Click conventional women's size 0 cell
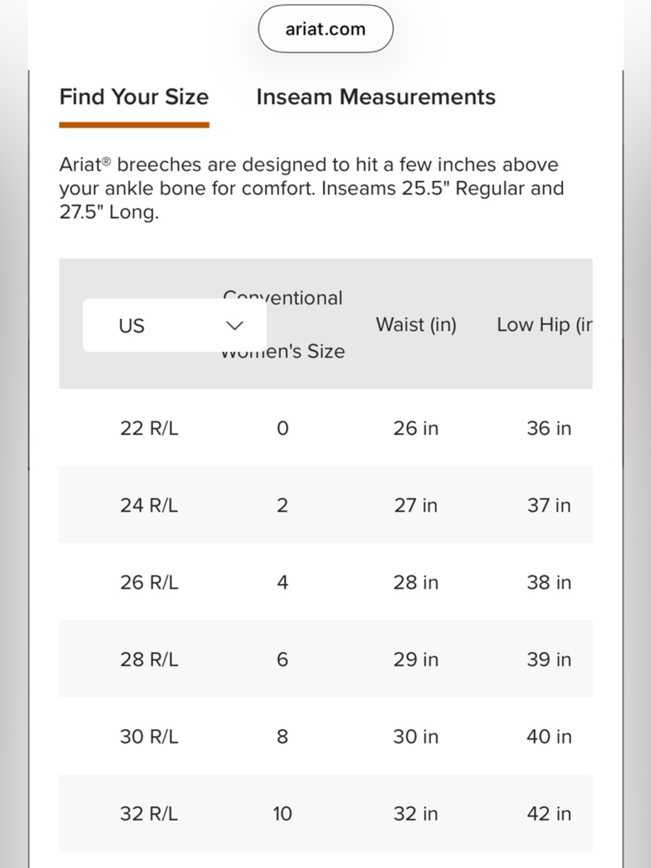 click(283, 428)
